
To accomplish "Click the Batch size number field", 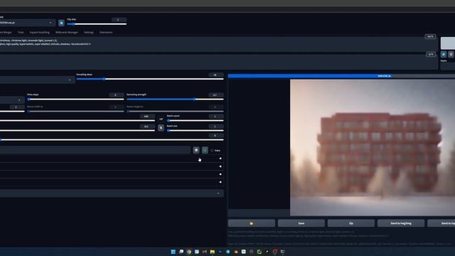I will 215,127.
